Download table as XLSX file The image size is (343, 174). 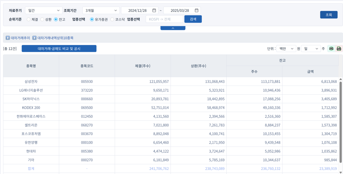click(x=331, y=48)
